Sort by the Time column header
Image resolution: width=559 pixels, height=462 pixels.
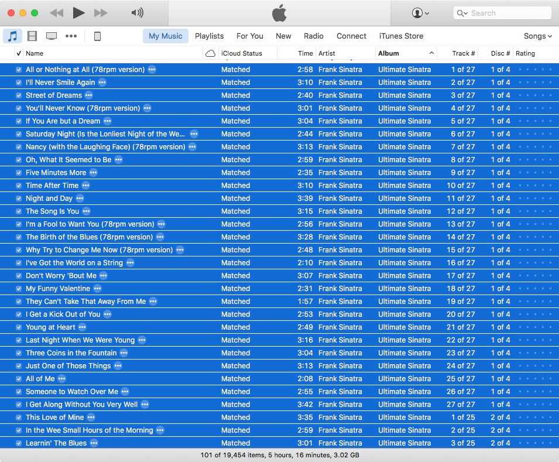(306, 53)
